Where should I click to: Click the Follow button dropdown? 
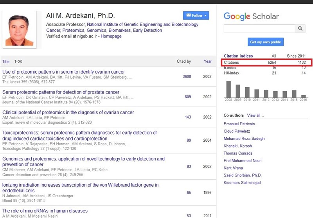(x=196, y=16)
